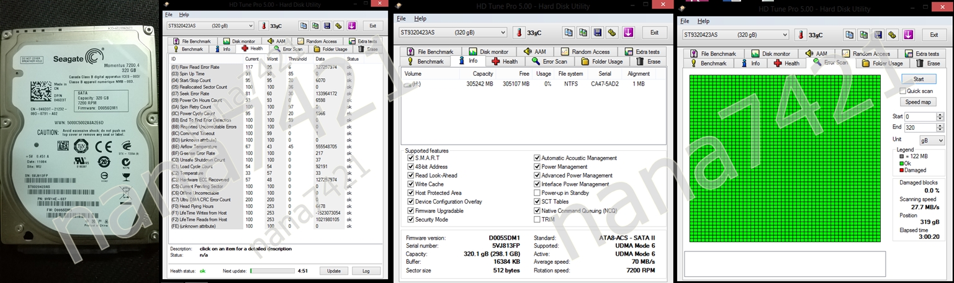
Task: Click the Threshold column header
Action: [x=298, y=59]
